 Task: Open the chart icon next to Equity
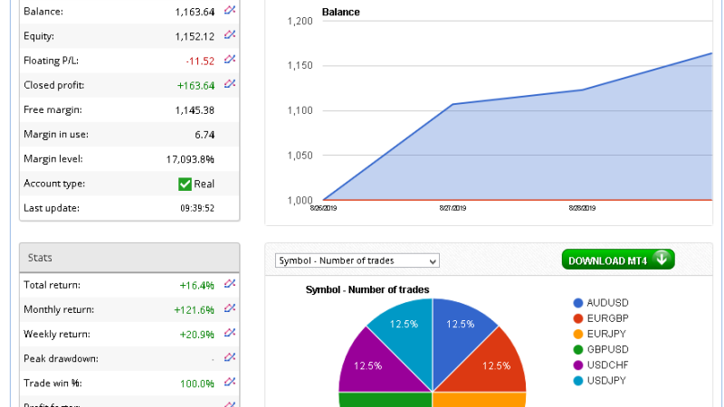click(230, 35)
